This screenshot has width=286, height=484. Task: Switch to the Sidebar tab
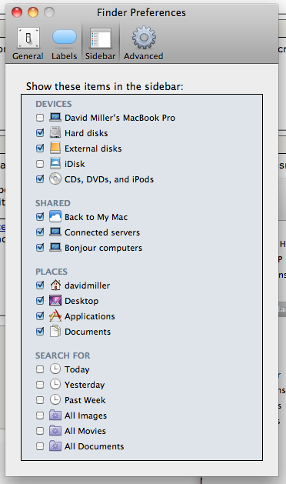tap(100, 43)
